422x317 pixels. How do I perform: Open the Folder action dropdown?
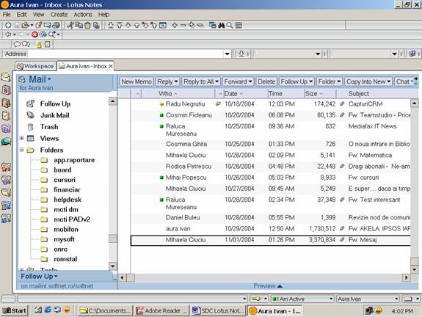(x=330, y=81)
